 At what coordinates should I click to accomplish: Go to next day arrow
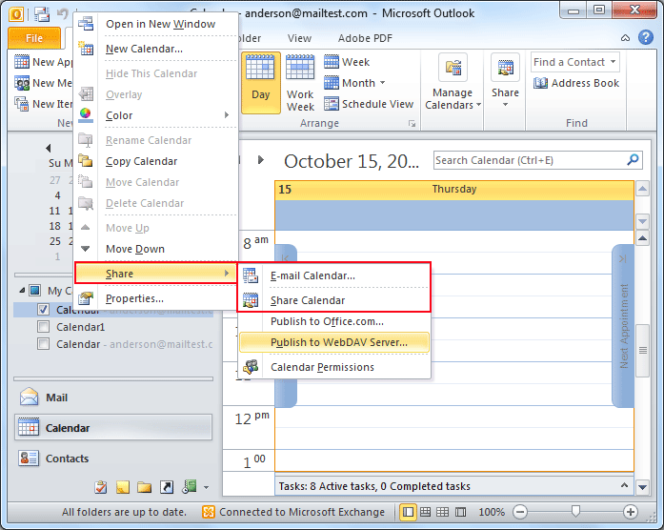point(261,160)
